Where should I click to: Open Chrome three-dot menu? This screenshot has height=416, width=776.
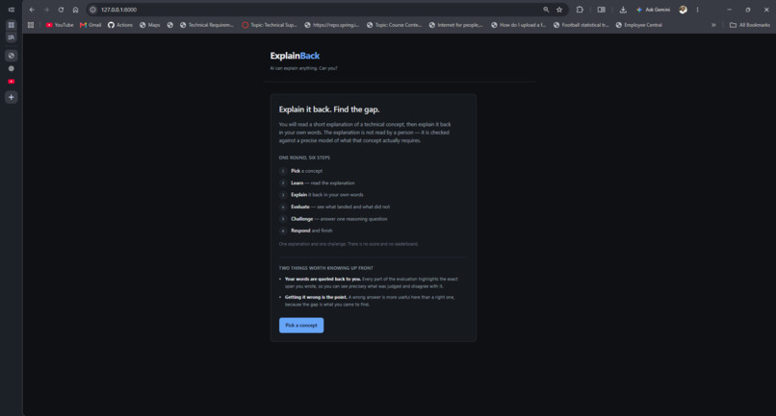[x=697, y=10]
